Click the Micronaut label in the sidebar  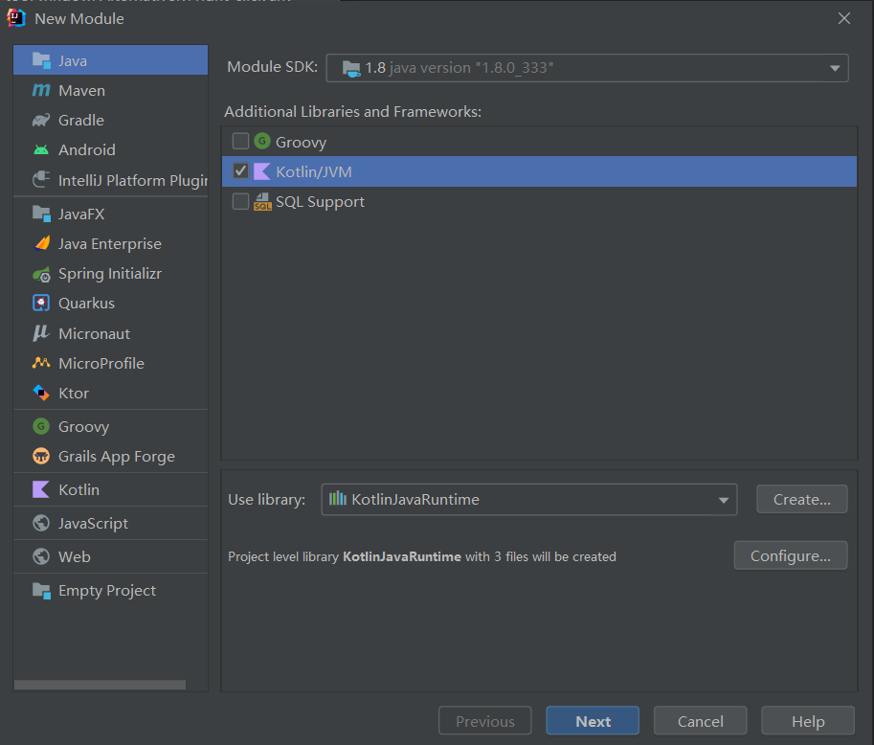click(94, 333)
